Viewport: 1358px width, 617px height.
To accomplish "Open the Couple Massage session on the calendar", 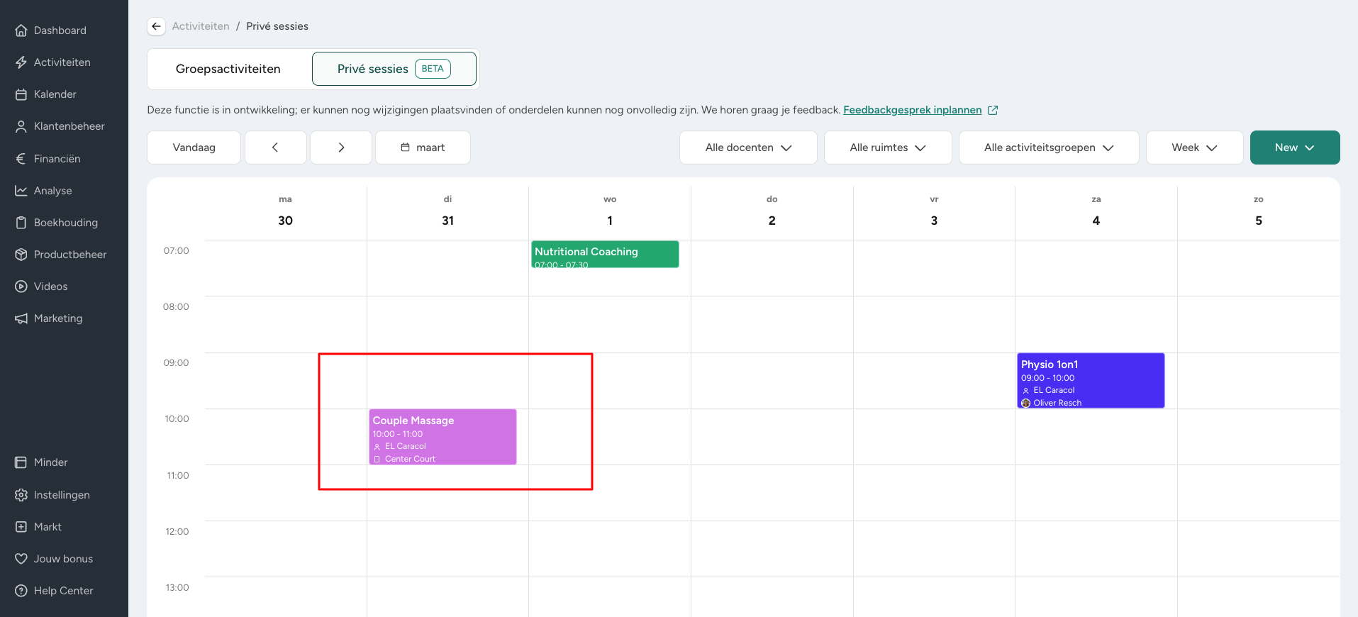I will [443, 436].
